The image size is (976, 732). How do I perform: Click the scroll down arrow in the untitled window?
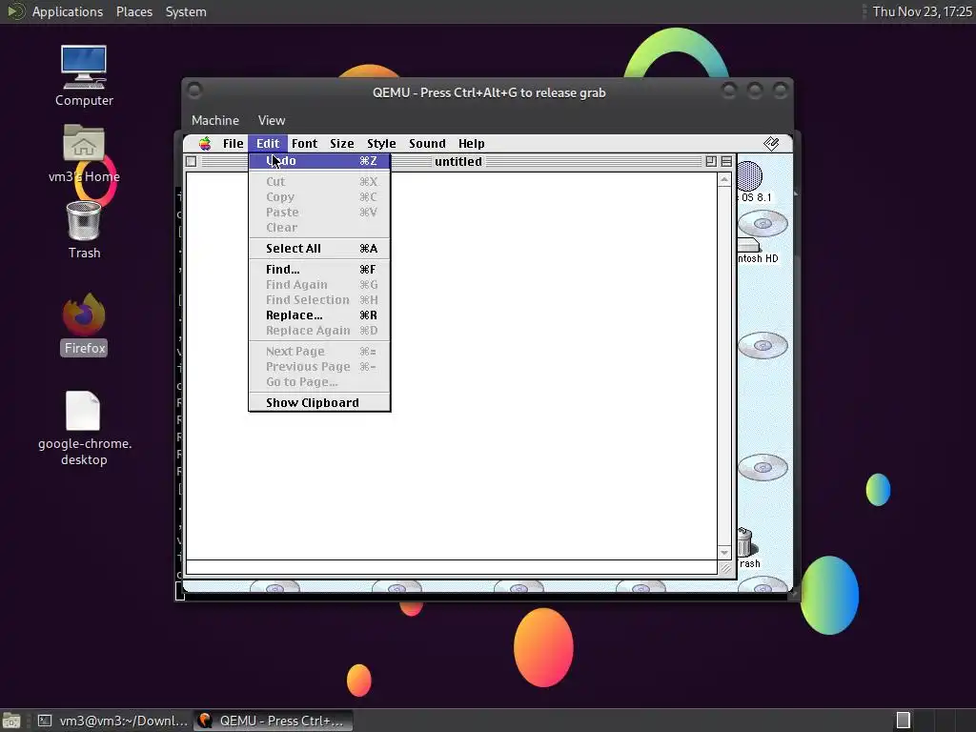(724, 553)
